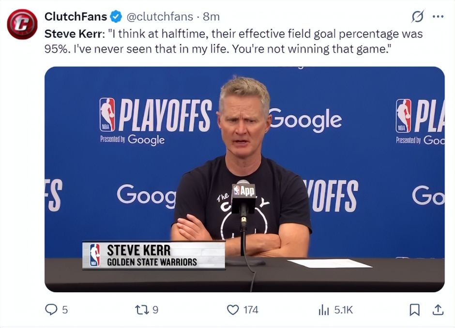
Task: Click the 9 reposts count
Action: (155, 310)
